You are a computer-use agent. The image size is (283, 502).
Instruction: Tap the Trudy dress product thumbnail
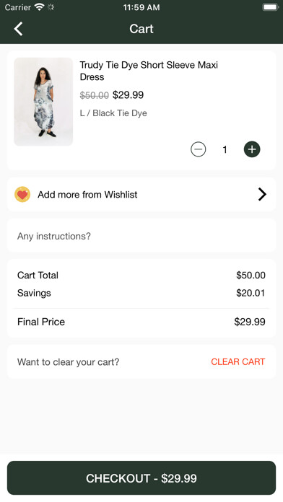point(43,102)
